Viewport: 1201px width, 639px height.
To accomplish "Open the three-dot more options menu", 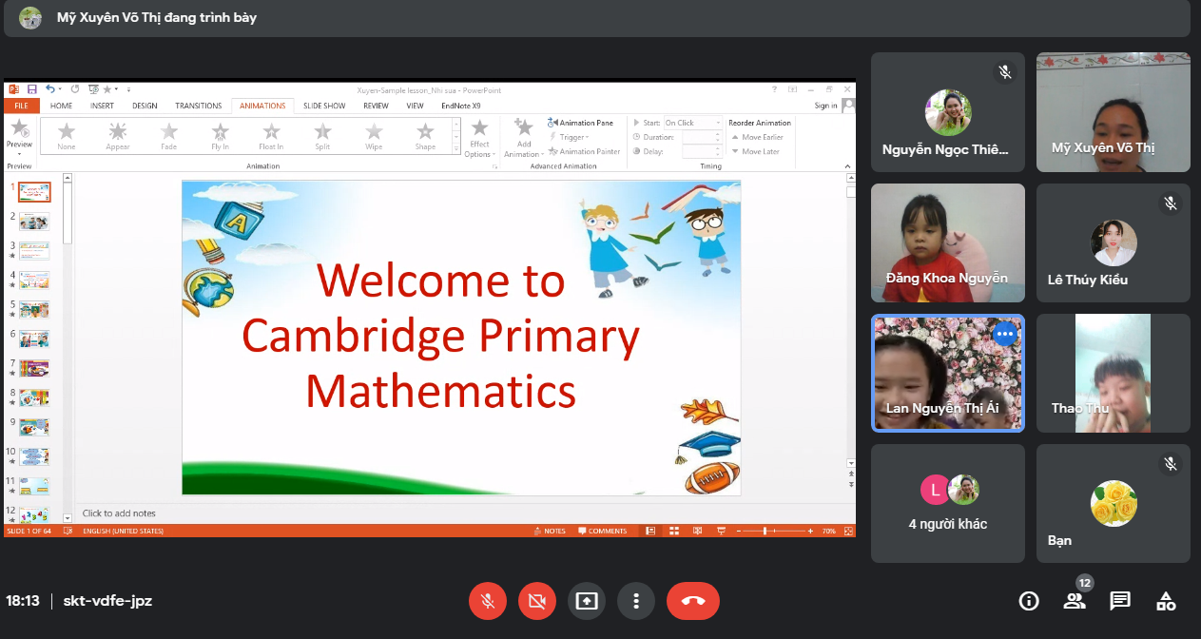I will (636, 601).
